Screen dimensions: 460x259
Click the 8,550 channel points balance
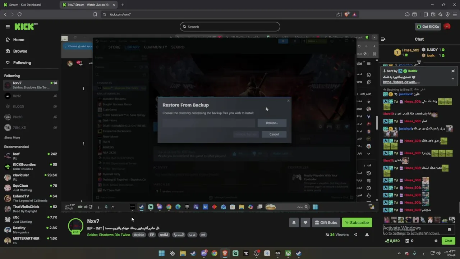point(392,241)
